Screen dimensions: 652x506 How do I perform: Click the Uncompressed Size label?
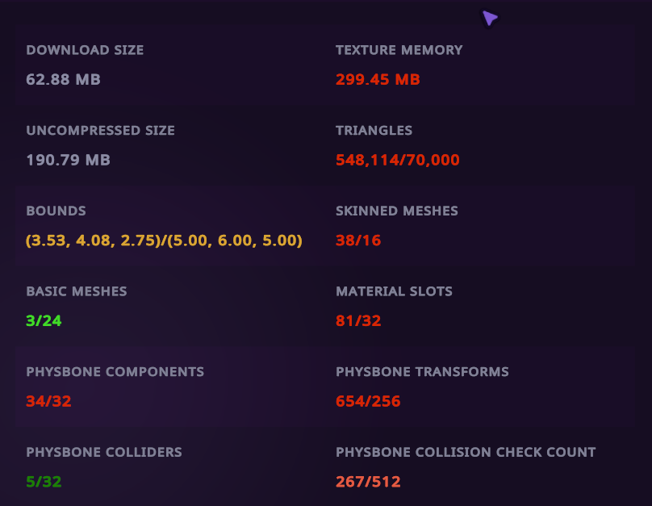100,131
